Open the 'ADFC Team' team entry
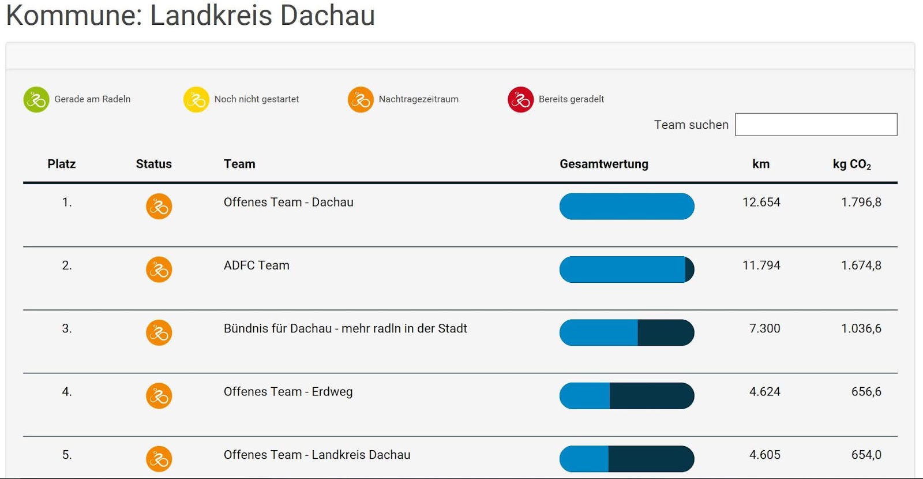This screenshot has width=923, height=479. [257, 265]
